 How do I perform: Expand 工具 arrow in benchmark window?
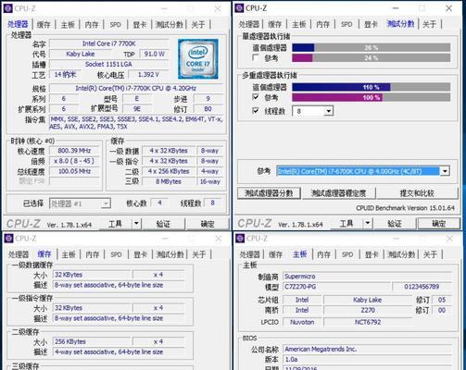pos(368,223)
